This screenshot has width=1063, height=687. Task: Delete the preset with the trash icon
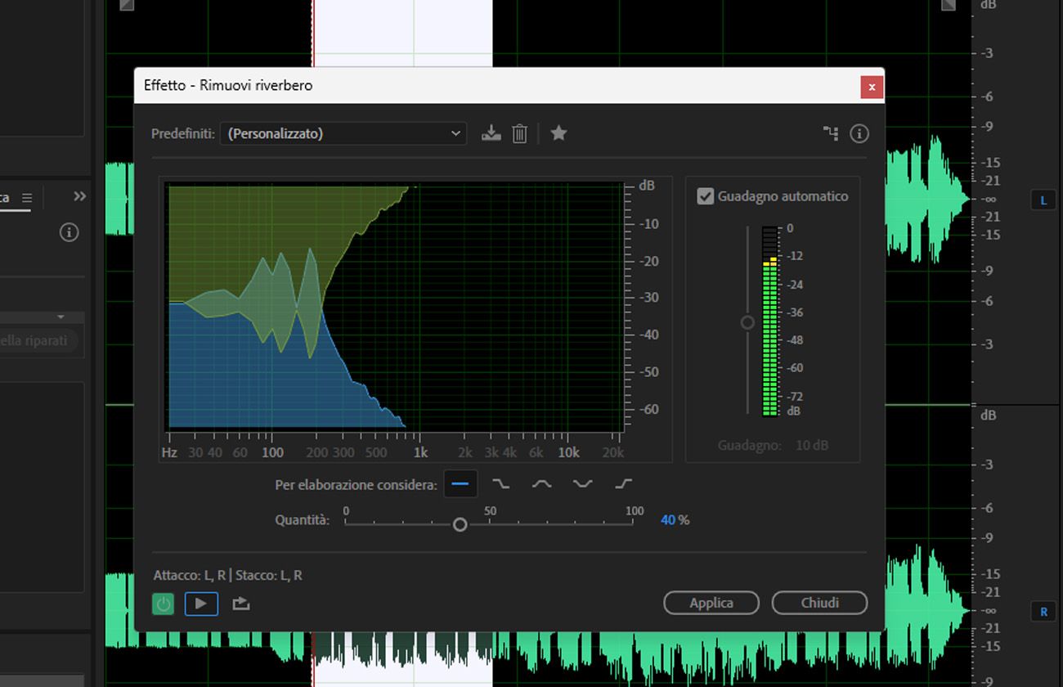(519, 133)
